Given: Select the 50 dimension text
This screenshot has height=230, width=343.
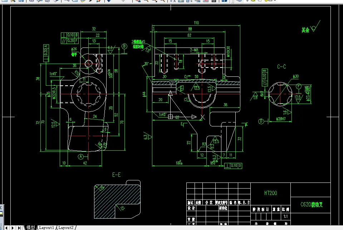Looking at the screenshot, I should [x=196, y=77].
